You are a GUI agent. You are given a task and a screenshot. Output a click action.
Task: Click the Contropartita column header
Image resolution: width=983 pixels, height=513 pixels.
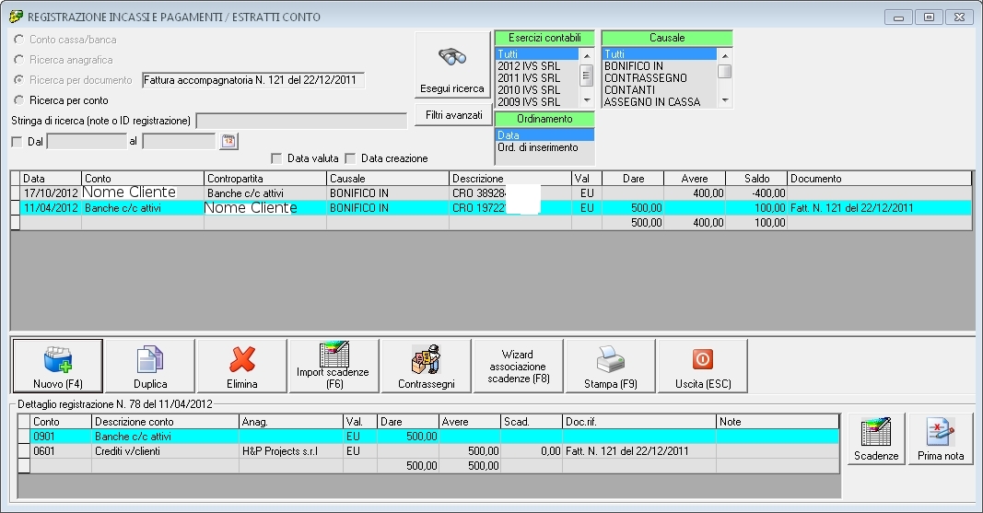point(266,179)
